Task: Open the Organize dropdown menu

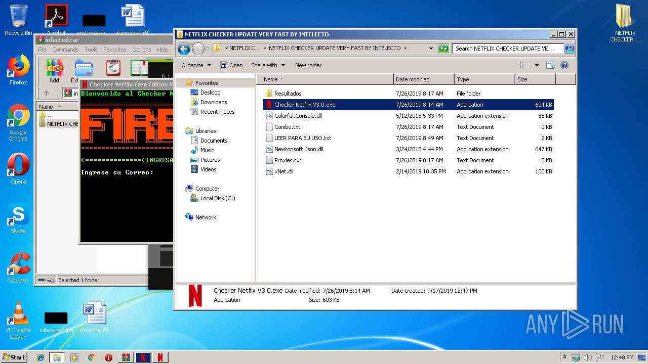Action: pyautogui.click(x=196, y=65)
